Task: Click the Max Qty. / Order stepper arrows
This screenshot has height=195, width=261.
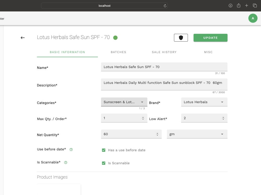Action: (143, 118)
